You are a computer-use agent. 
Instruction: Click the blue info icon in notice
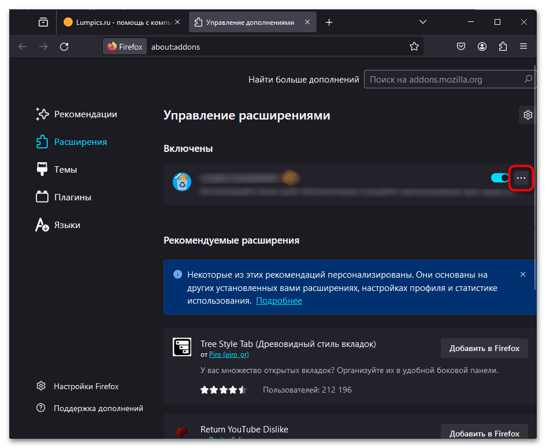click(x=177, y=274)
